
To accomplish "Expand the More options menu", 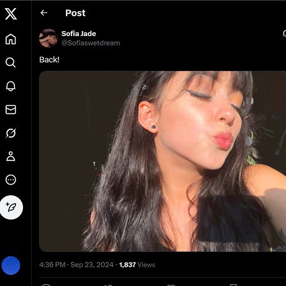I will 11,180.
